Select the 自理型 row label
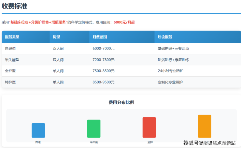241x148 pixels. tap(10, 49)
